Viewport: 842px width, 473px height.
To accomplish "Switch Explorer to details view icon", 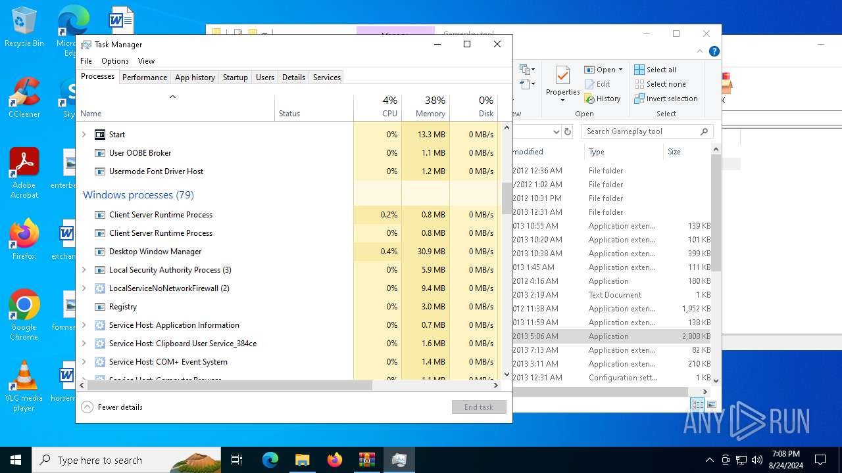I will [697, 405].
